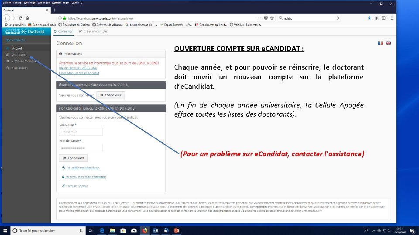Show hidden tray icons chevron
Viewport: 419px width, 235px height.
374,231
